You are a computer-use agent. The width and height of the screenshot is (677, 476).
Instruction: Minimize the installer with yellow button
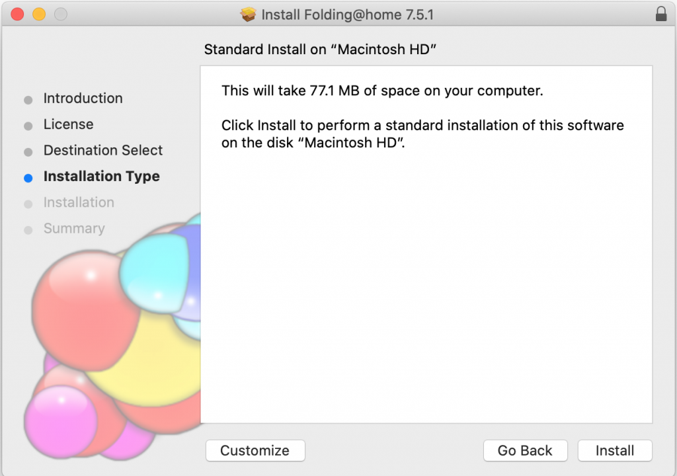39,15
